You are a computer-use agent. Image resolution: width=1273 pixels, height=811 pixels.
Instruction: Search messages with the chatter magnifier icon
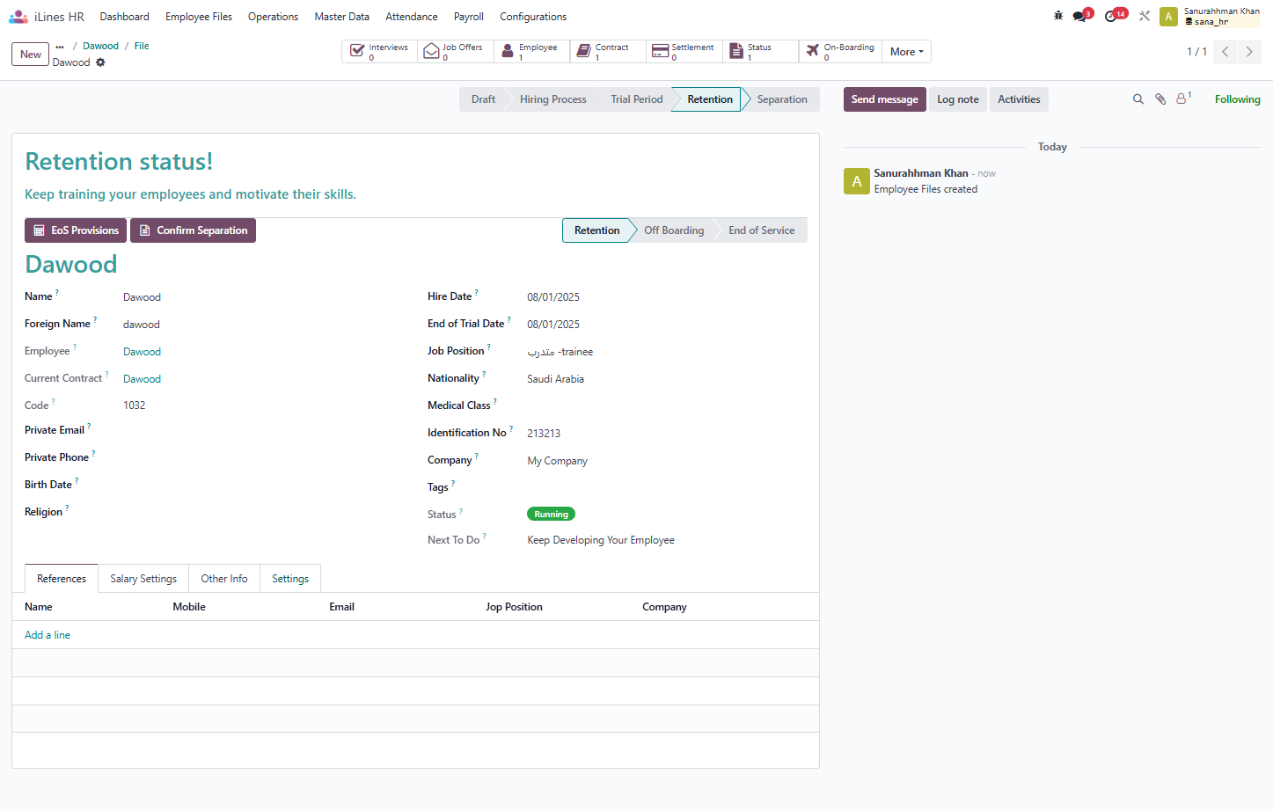1138,99
